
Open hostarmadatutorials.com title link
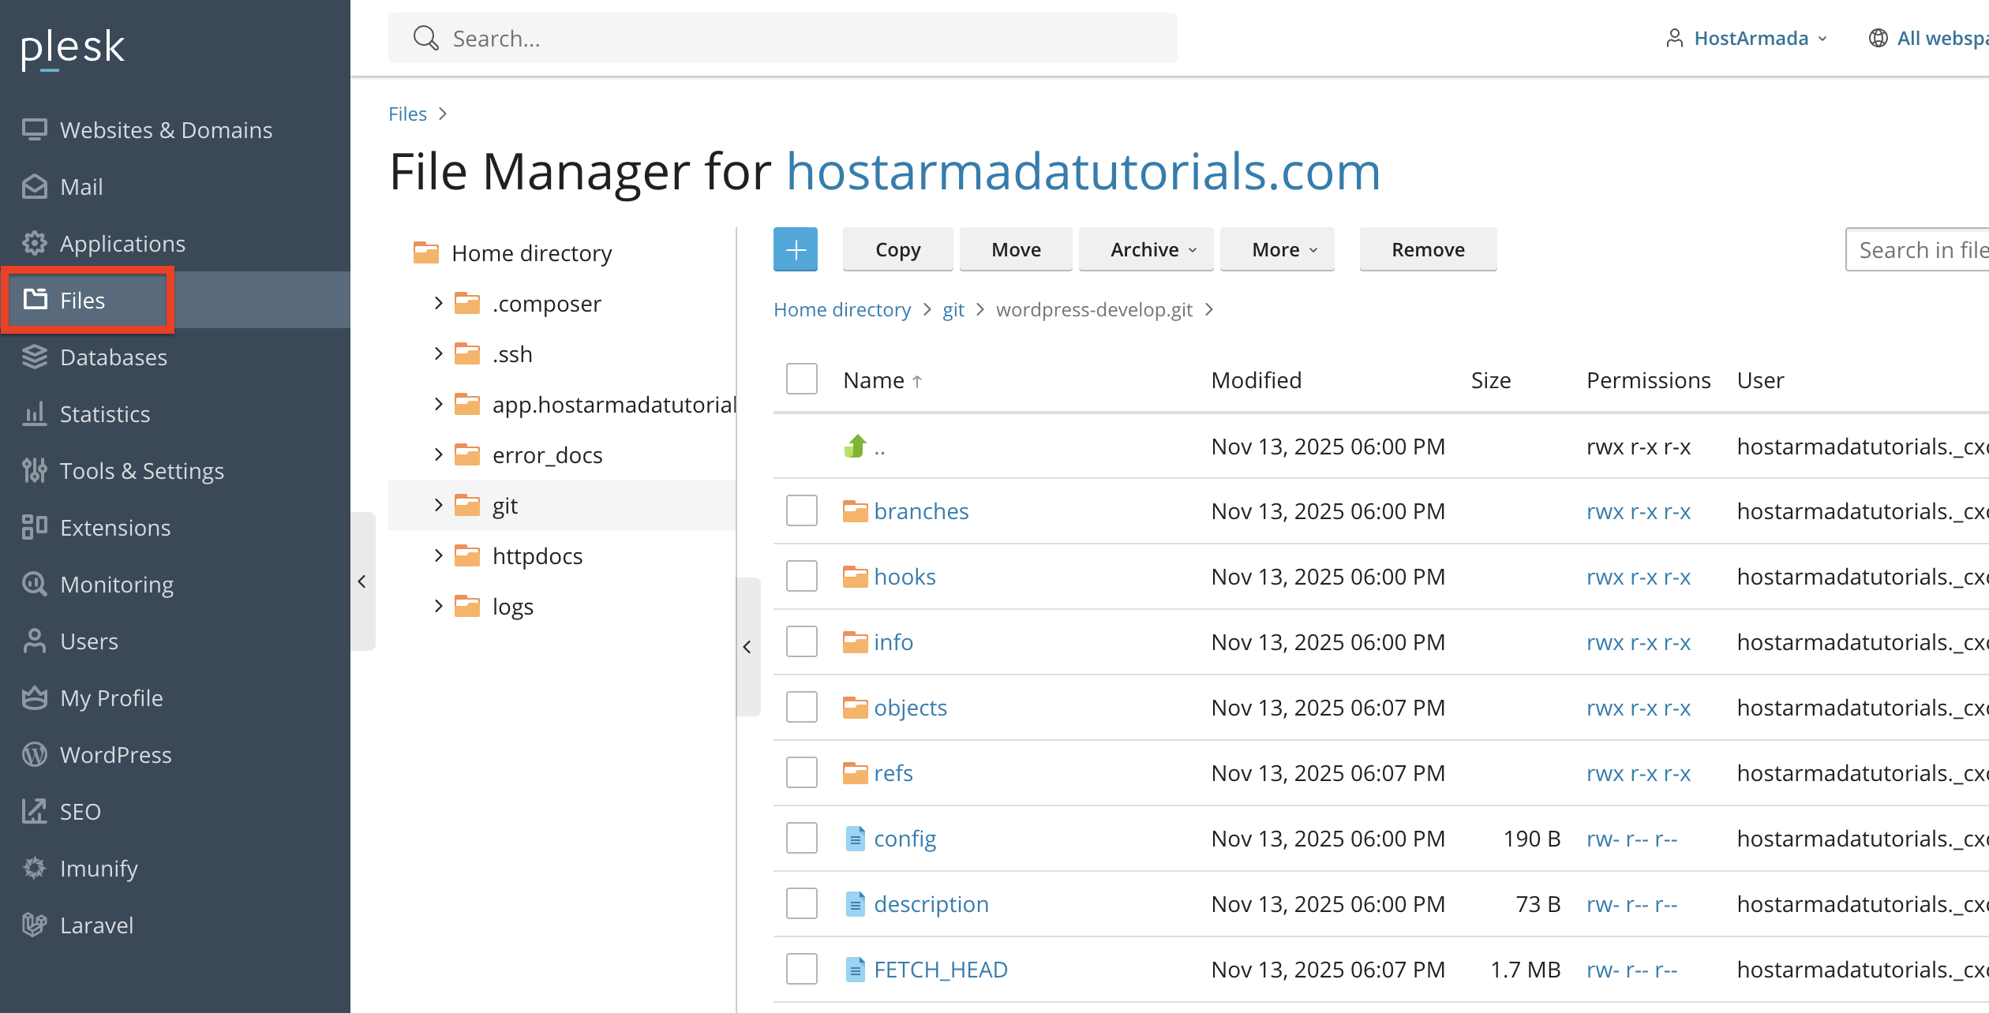(x=1084, y=171)
